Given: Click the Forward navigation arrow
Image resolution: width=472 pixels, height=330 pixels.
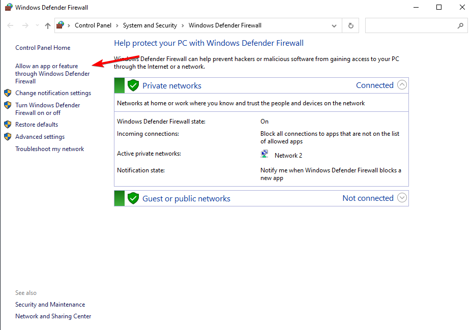Looking at the screenshot, I should (x=25, y=25).
